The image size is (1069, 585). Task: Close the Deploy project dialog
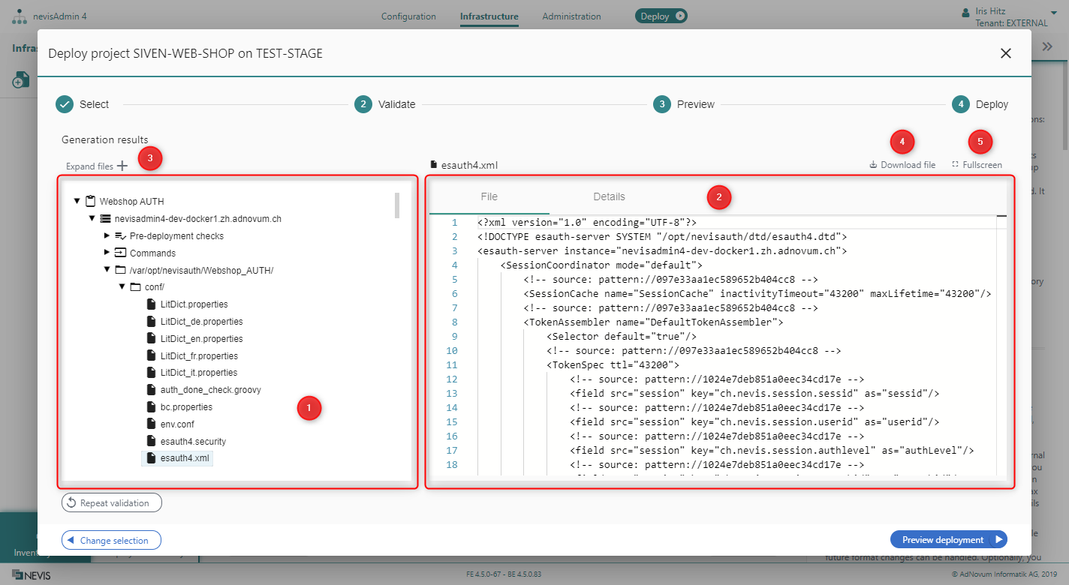1006,53
